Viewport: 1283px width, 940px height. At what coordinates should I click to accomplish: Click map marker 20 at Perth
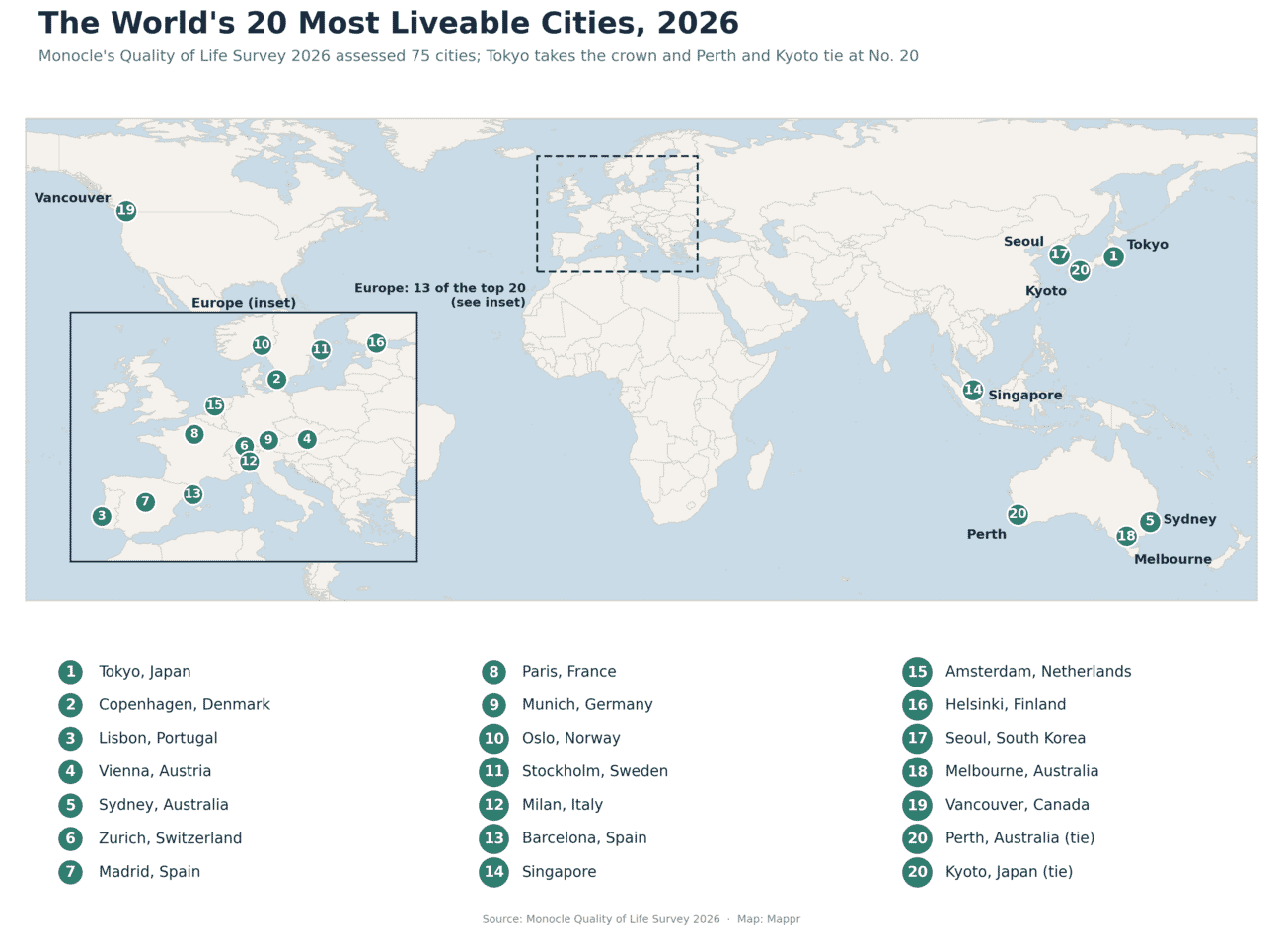1018,514
